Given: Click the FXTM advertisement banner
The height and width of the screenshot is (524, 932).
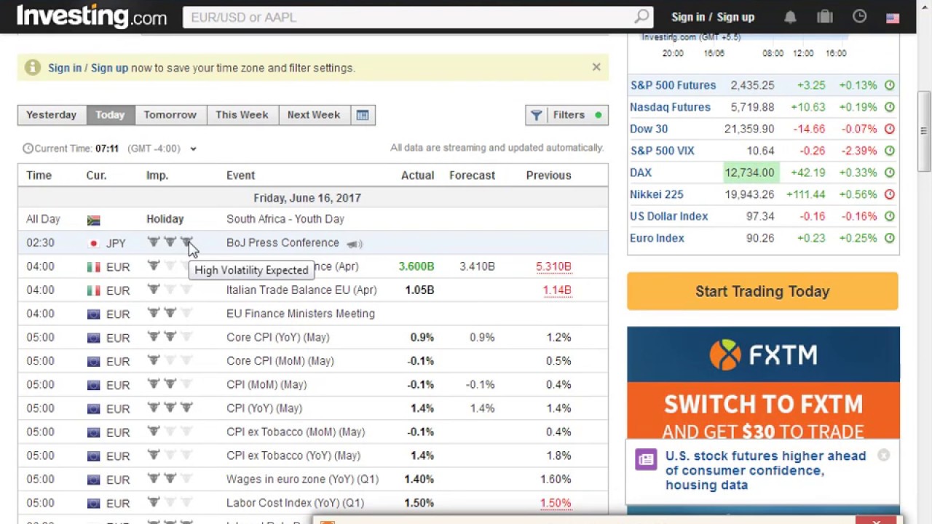Looking at the screenshot, I should pos(763,384).
